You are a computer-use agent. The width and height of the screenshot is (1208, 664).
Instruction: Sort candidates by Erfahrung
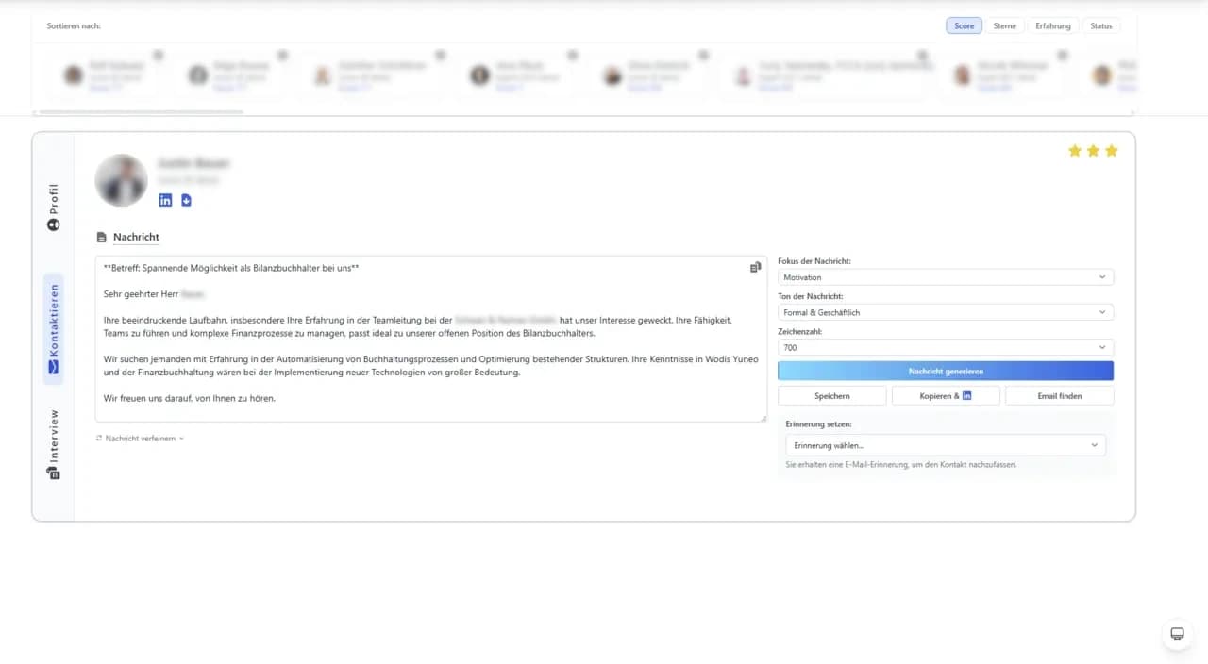coord(1053,25)
